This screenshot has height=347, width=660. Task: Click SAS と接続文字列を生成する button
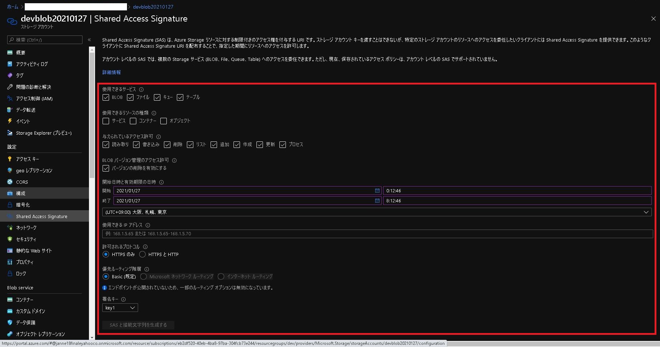[x=138, y=325]
